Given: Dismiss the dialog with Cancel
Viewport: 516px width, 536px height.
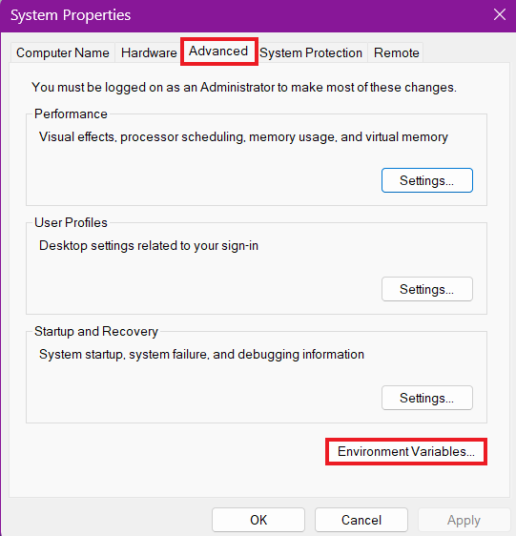Looking at the screenshot, I should (361, 520).
